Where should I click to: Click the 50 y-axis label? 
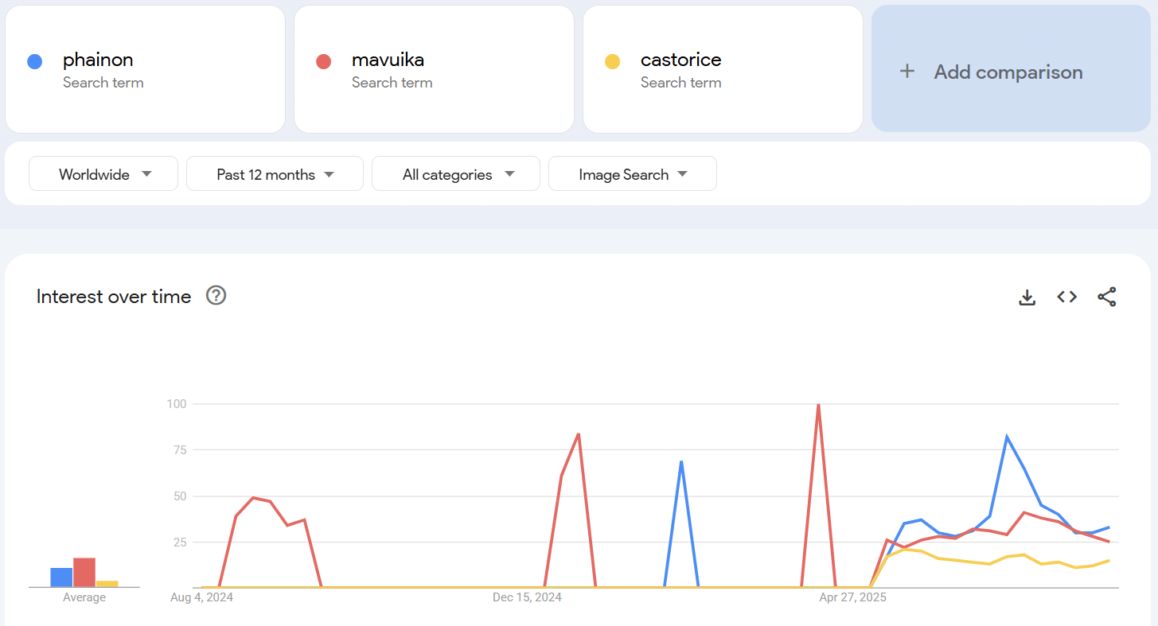click(x=179, y=496)
